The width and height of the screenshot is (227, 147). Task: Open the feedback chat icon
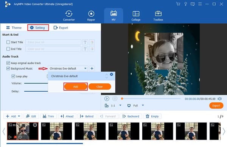[193, 4]
